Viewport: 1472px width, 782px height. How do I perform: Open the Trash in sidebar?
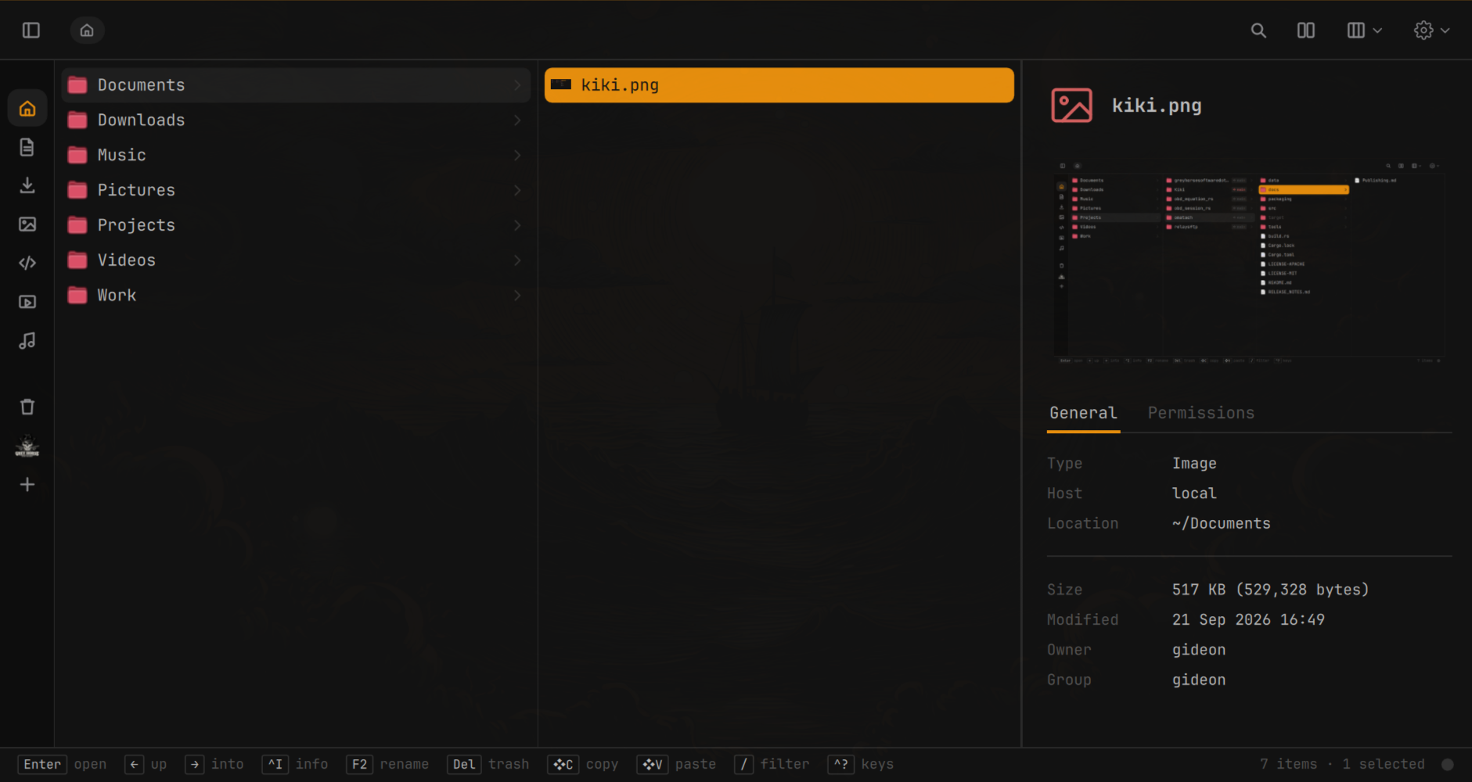(x=27, y=407)
